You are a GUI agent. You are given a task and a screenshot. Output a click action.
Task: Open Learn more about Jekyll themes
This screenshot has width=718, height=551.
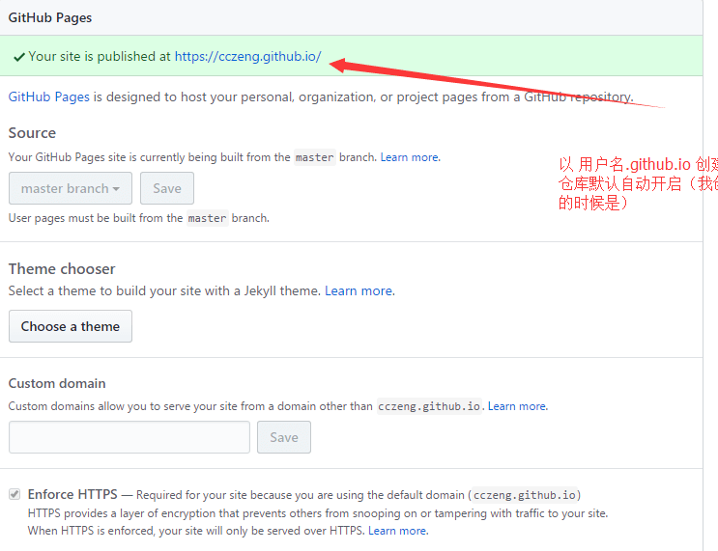(359, 290)
